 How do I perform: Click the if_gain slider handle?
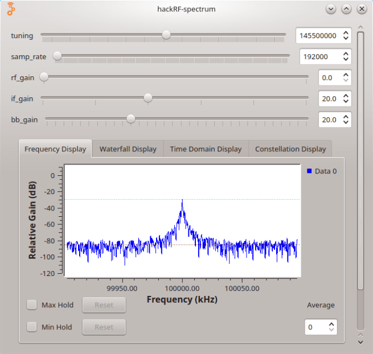(148, 98)
